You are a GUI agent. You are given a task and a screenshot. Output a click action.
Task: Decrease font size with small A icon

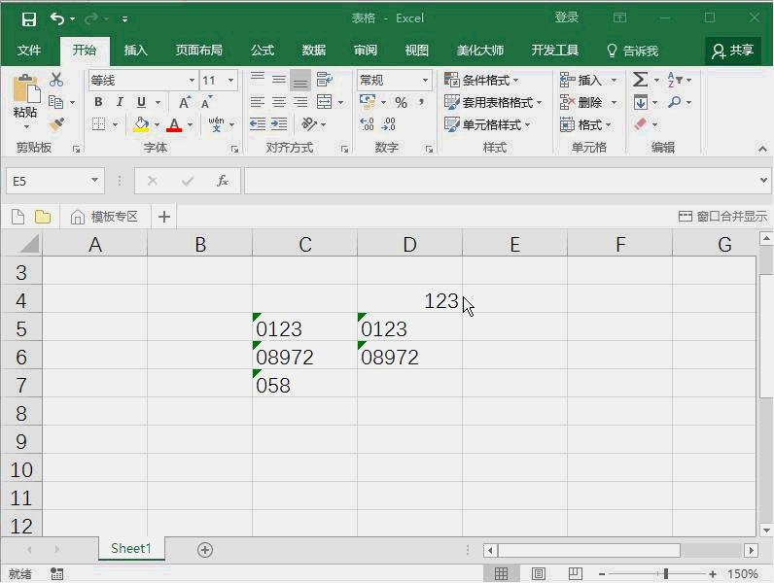point(206,103)
